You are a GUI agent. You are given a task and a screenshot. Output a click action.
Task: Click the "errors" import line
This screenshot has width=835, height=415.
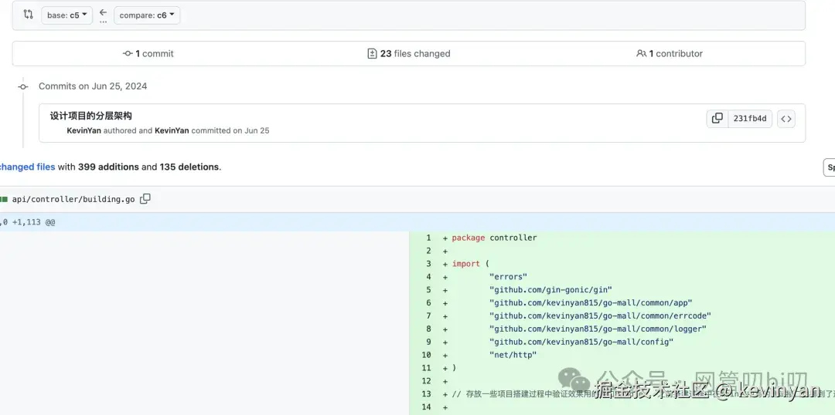508,277
